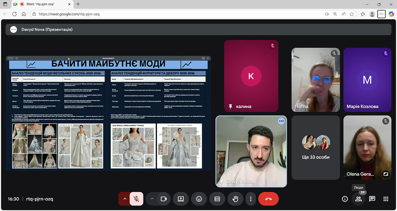The width and height of the screenshot is (397, 211).
Task: Open options on Davyd Nova's video tile
Action: click(x=281, y=121)
